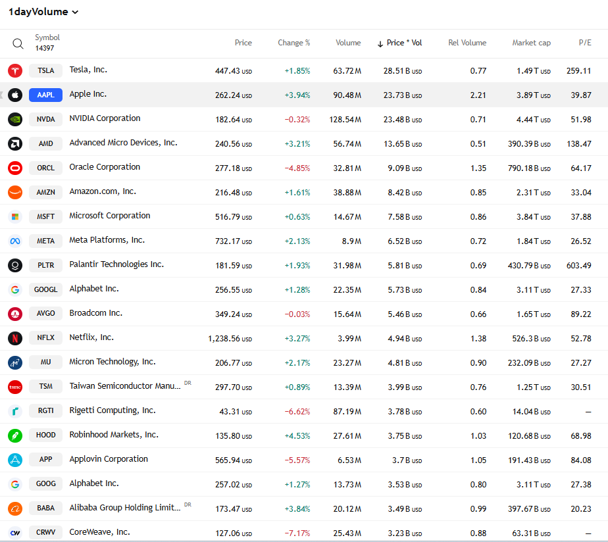608x542 pixels.
Task: Open the ORCL ticker tag
Action: click(46, 168)
